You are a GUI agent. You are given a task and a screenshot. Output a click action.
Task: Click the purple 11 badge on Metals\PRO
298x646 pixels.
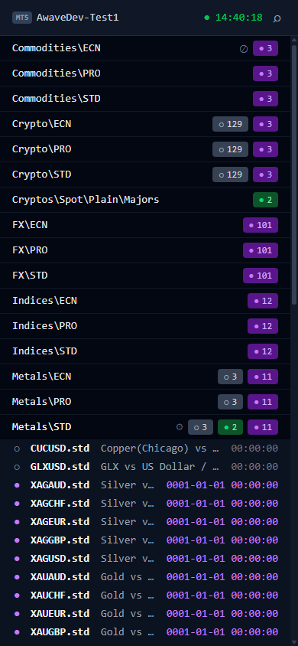pyautogui.click(x=263, y=402)
